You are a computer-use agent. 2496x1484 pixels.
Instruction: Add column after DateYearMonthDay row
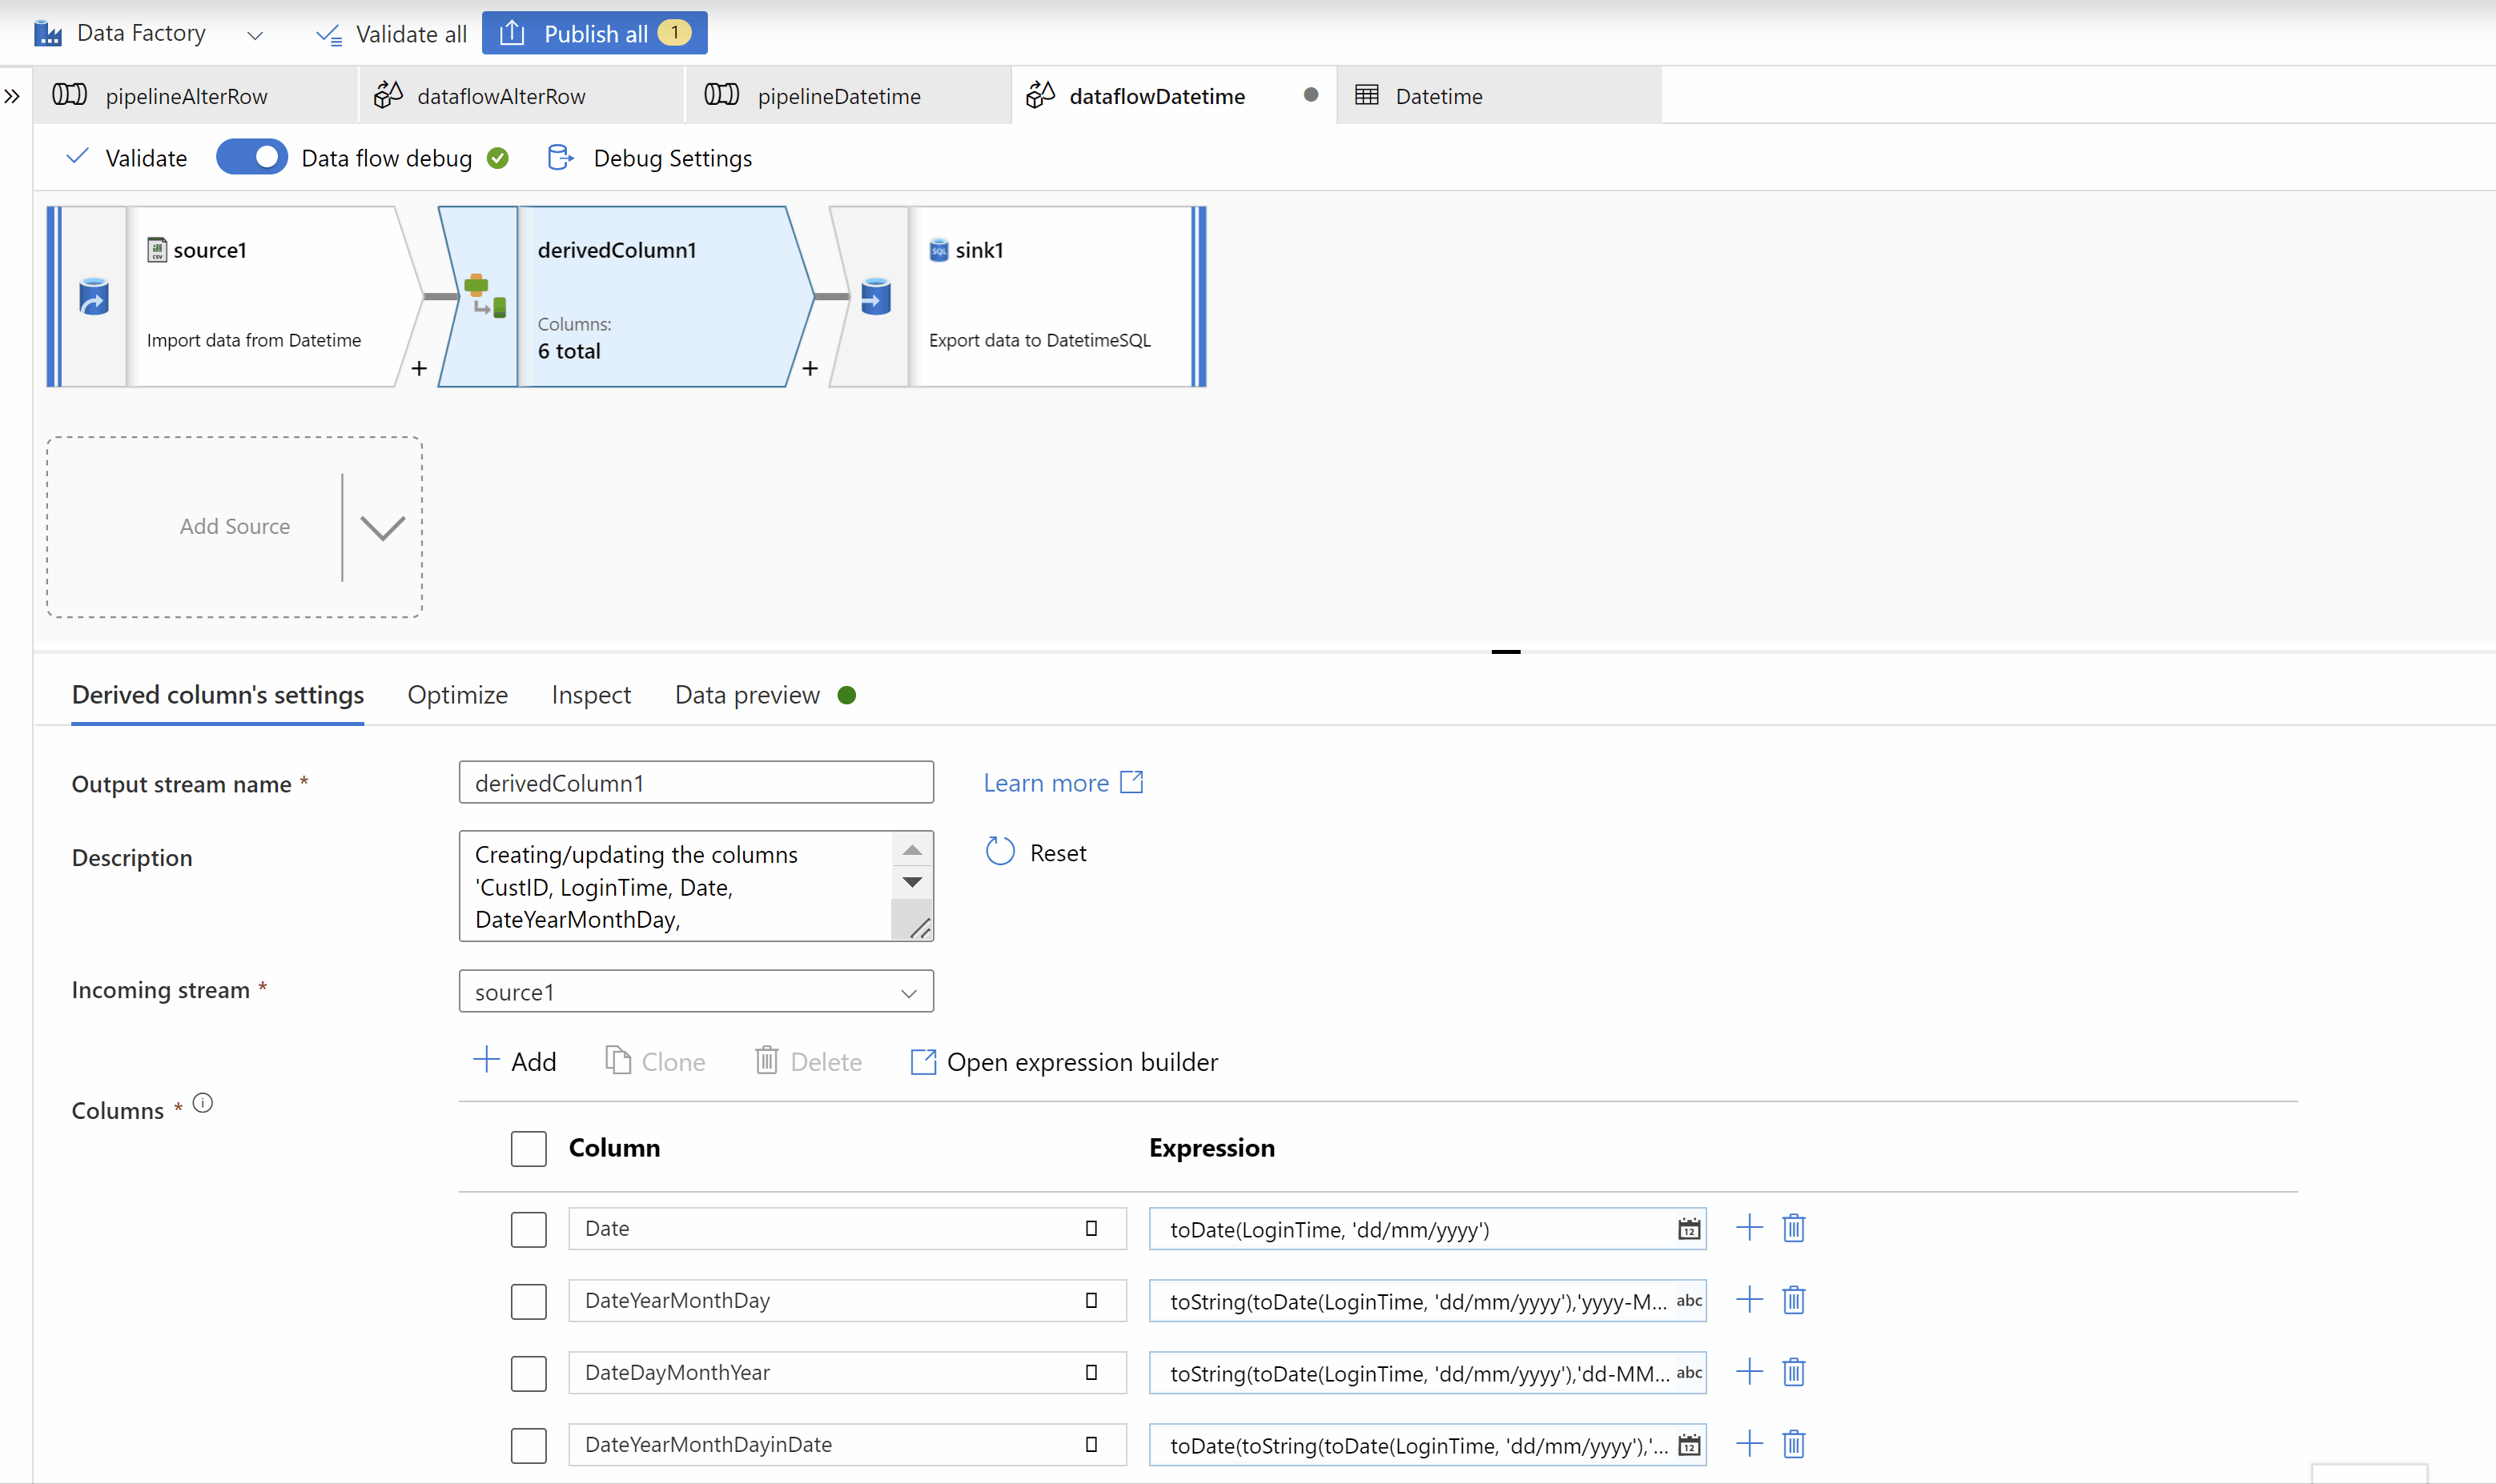(x=1749, y=1300)
